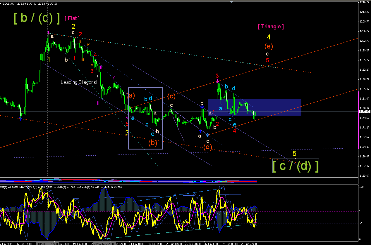Click the 29 Jun 22:00 time label

249,244
